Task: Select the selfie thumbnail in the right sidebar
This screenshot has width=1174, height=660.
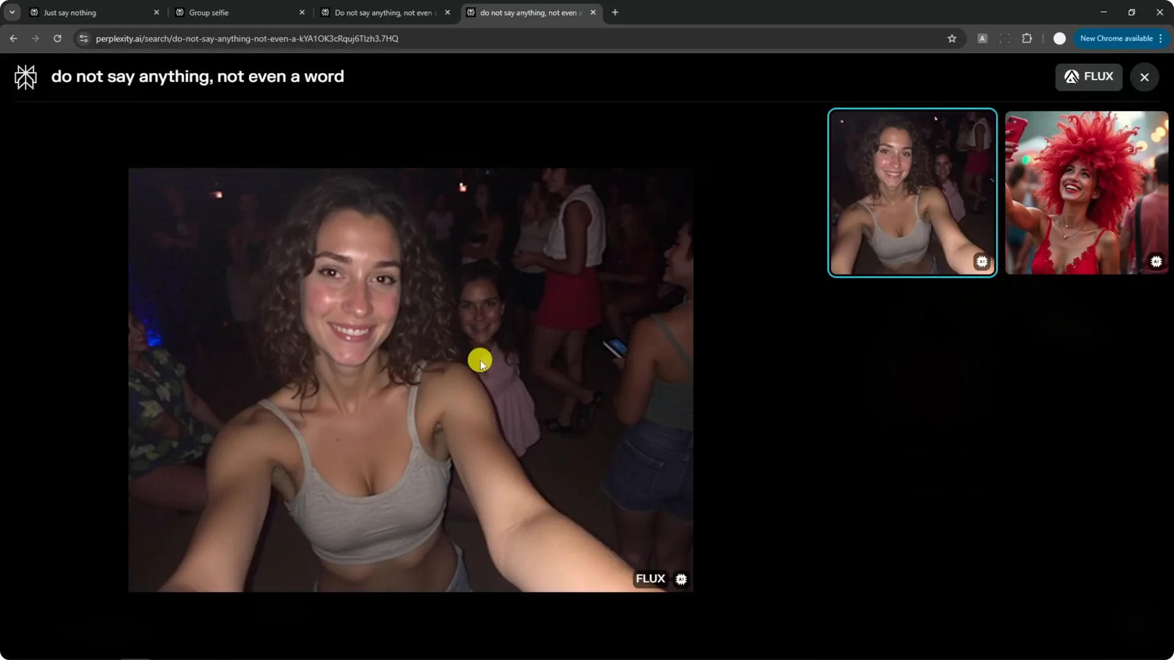Action: (912, 193)
